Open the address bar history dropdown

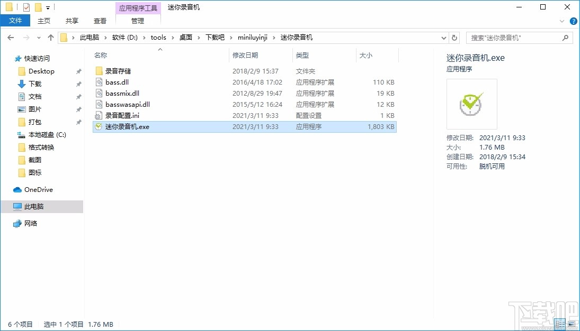[444, 38]
